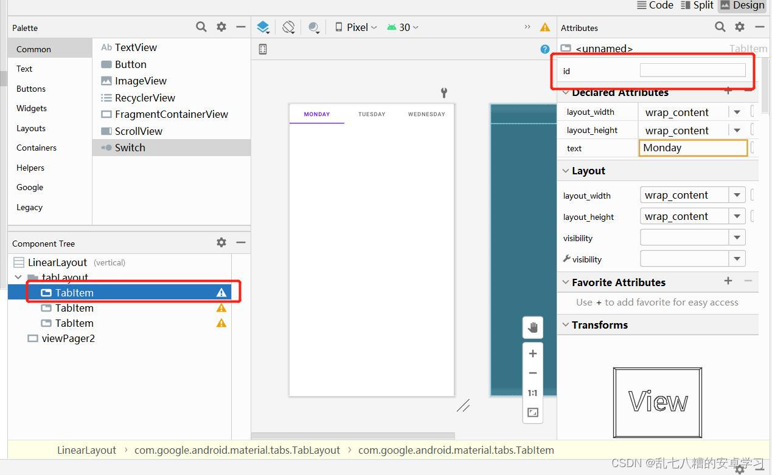Image resolution: width=772 pixels, height=475 pixels.
Task: Open the orientation rotation tool icon
Action: pyautogui.click(x=288, y=27)
